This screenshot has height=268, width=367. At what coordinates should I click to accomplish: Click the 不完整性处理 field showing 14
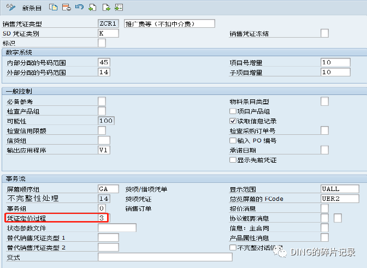coord(104,199)
